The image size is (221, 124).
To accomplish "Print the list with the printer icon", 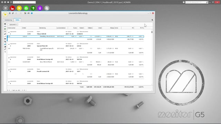I will [x=5, y=24].
